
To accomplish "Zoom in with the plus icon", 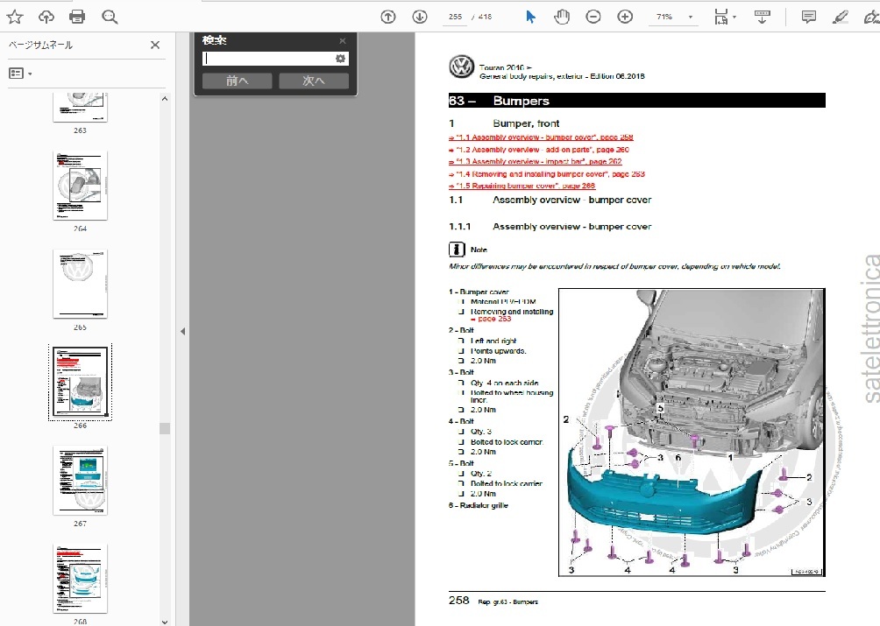I will point(625,17).
